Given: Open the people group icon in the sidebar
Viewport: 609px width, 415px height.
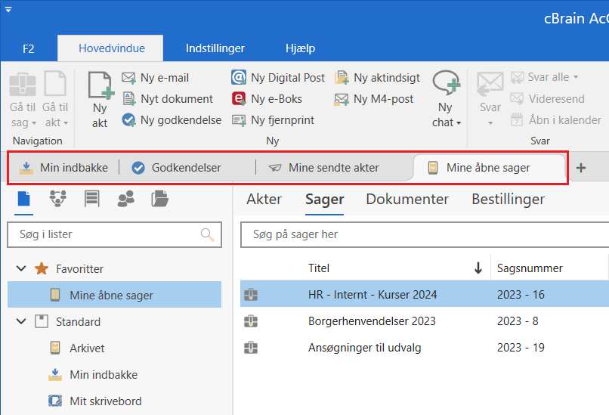Looking at the screenshot, I should click(x=125, y=199).
